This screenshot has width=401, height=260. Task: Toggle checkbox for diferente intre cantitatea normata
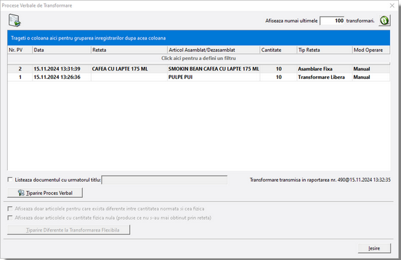(x=10, y=209)
